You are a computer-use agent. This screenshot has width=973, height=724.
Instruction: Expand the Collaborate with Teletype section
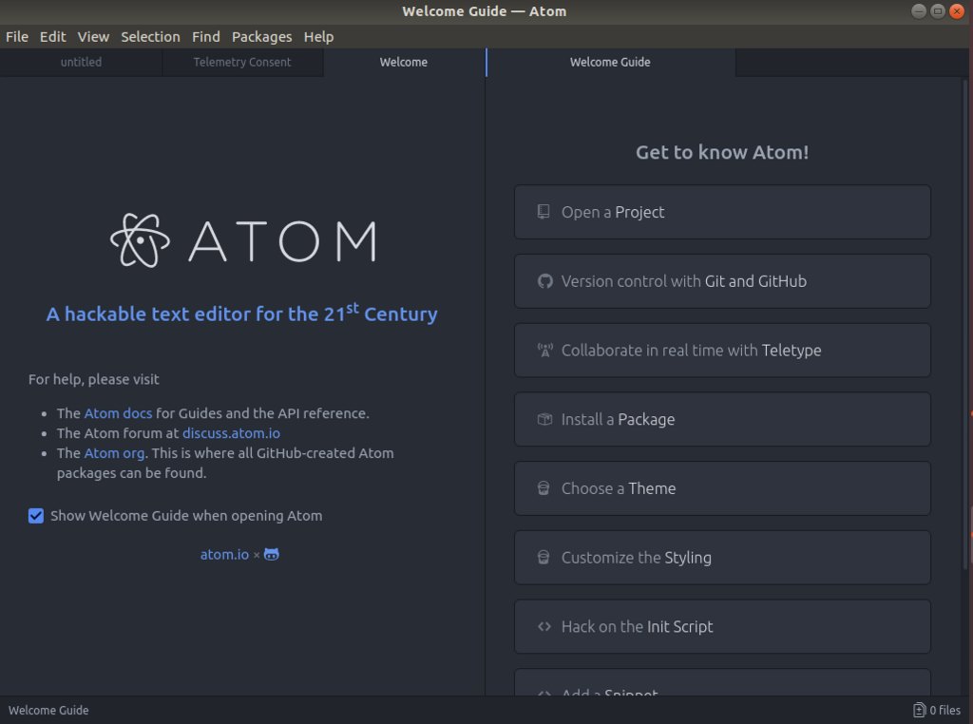coord(722,351)
